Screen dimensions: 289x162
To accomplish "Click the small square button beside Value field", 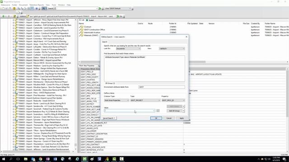I will [158, 111].
